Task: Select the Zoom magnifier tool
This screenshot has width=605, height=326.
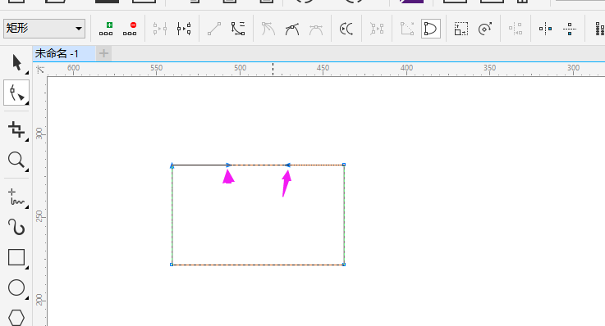Action: (16, 160)
